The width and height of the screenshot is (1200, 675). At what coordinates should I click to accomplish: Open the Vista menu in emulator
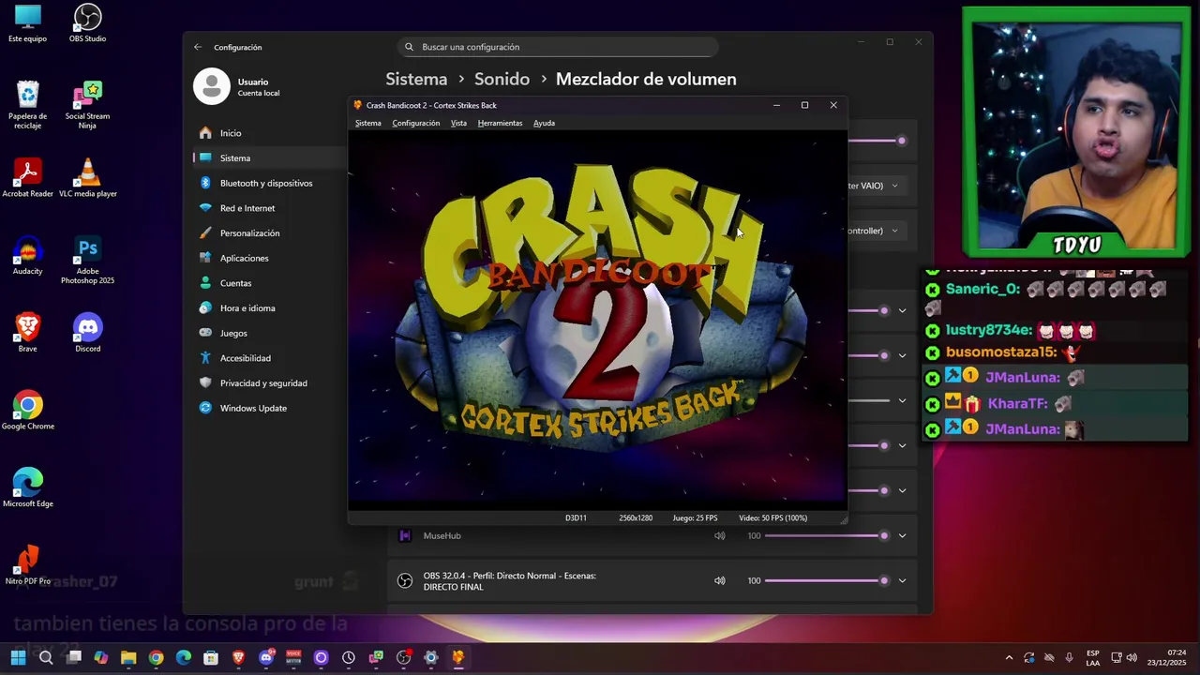pyautogui.click(x=458, y=123)
